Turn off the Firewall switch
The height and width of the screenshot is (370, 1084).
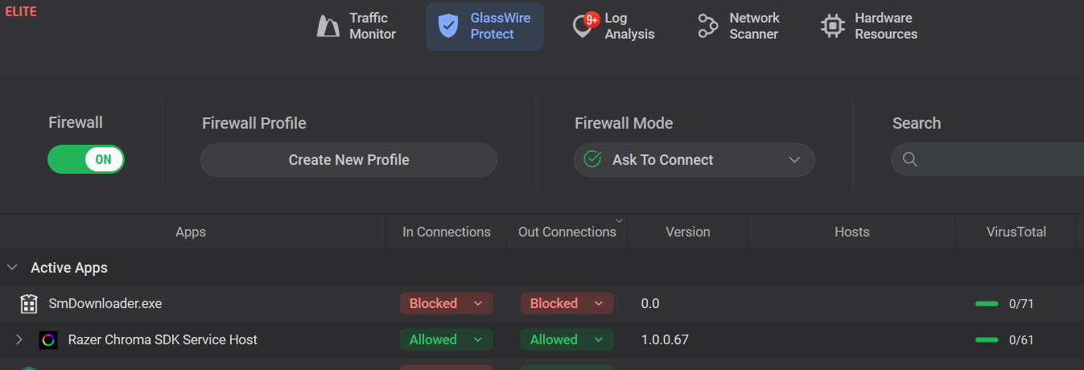click(86, 159)
